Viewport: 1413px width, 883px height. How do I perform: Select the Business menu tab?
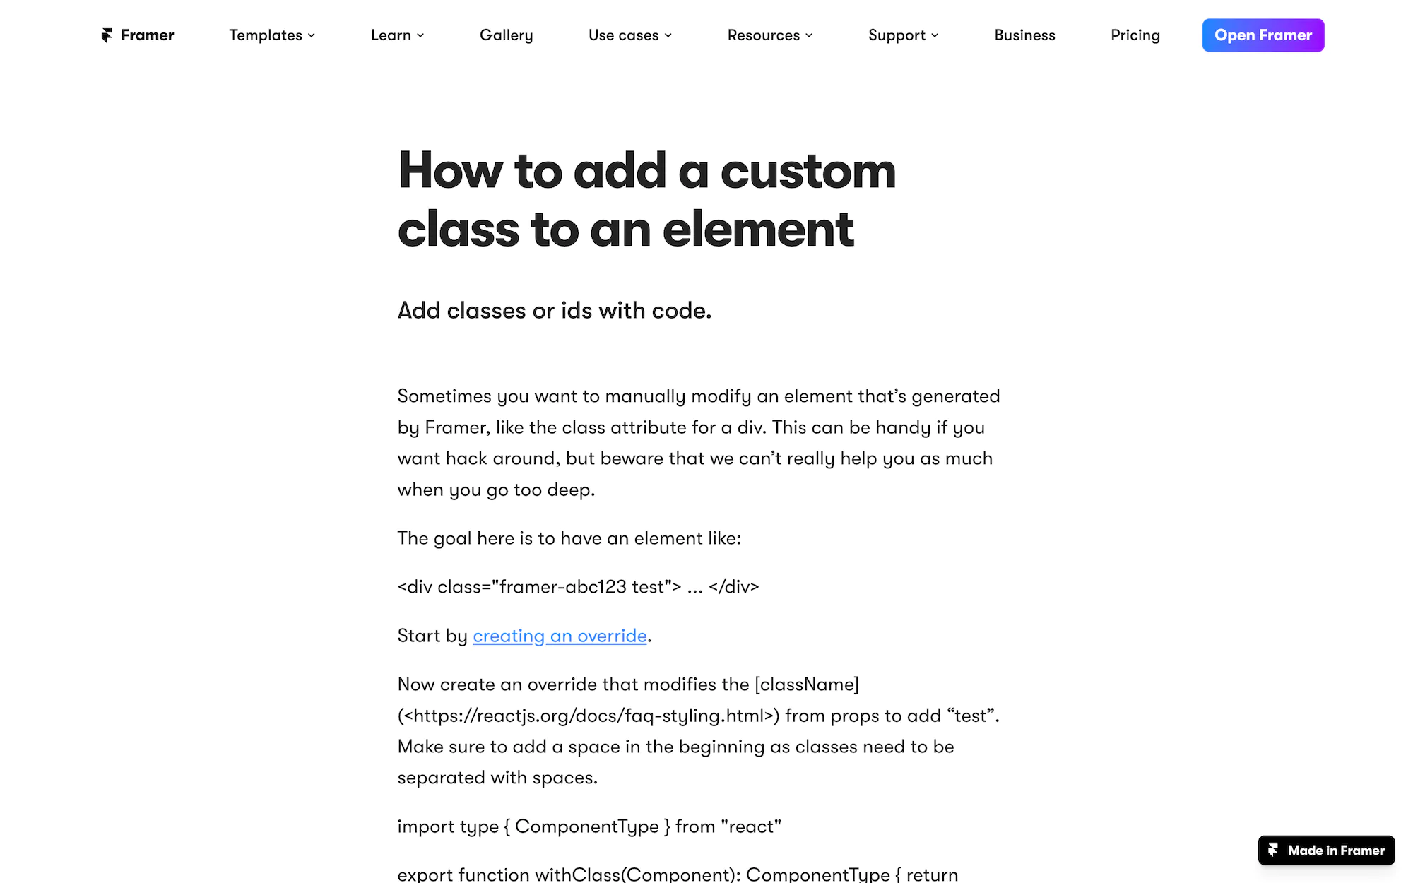coord(1024,35)
